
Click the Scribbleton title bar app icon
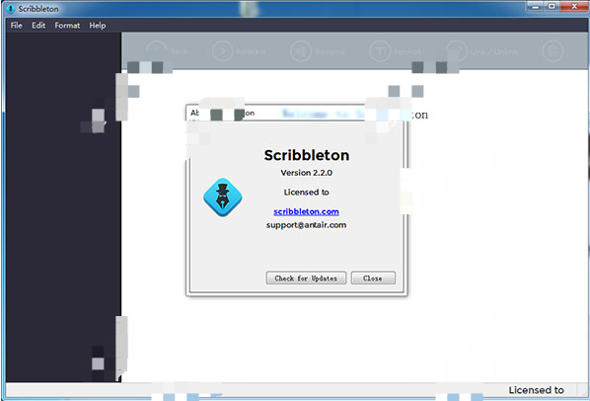(x=11, y=9)
